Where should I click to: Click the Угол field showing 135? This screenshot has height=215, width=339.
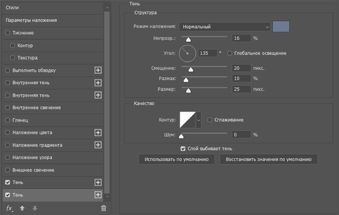[208, 53]
